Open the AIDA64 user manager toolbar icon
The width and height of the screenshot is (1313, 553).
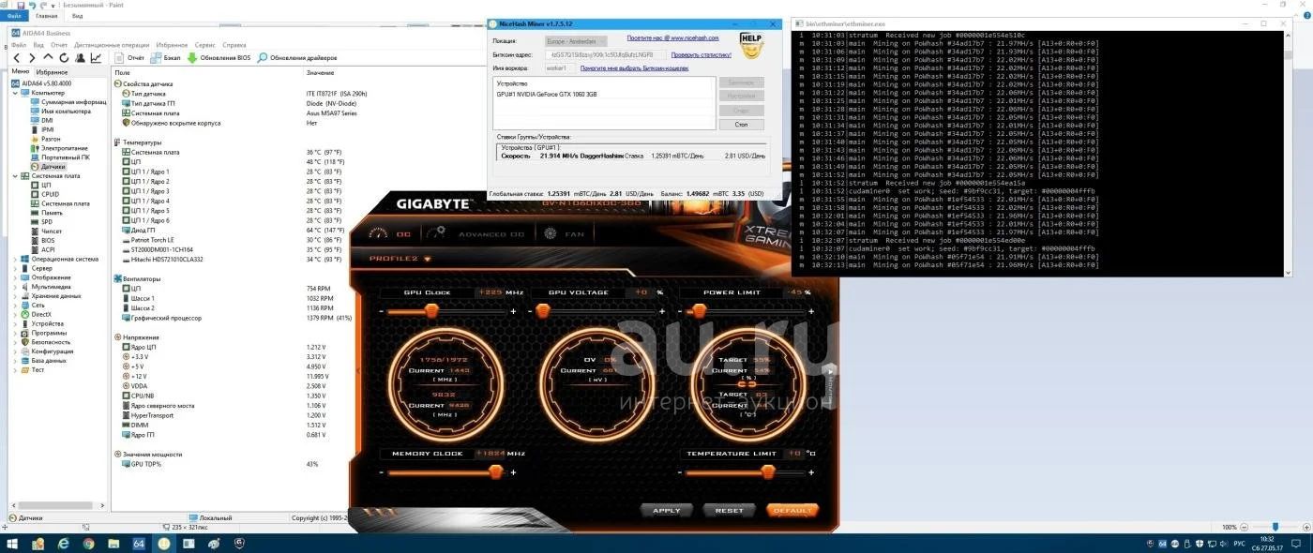click(79, 58)
